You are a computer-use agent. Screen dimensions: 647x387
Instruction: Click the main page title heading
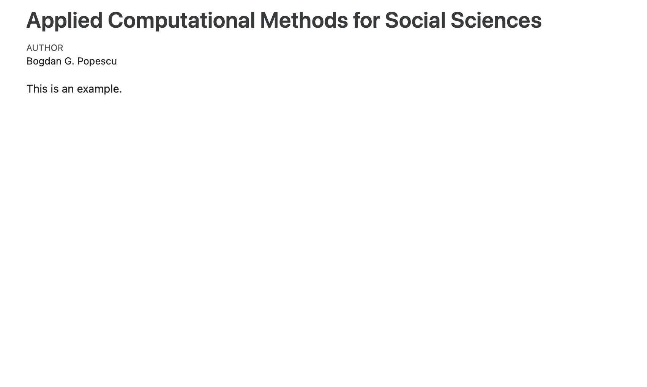coord(284,20)
